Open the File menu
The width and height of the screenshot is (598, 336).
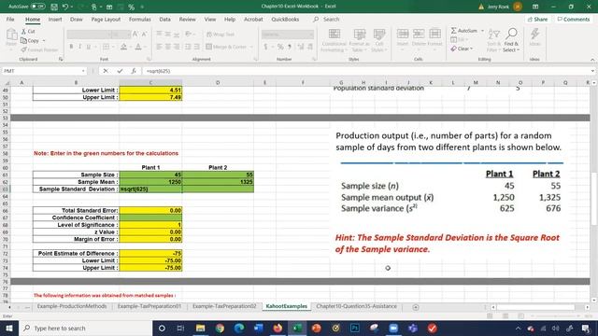[10, 19]
